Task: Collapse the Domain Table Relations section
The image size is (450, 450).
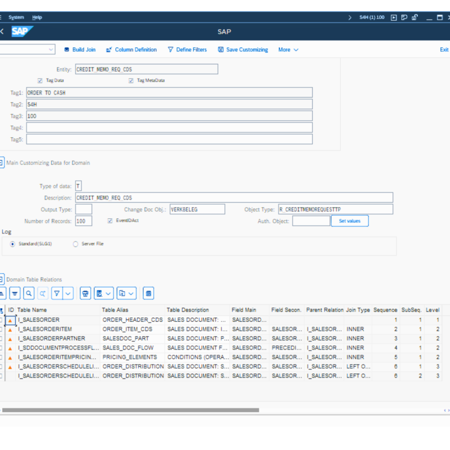Action: tap(2, 279)
